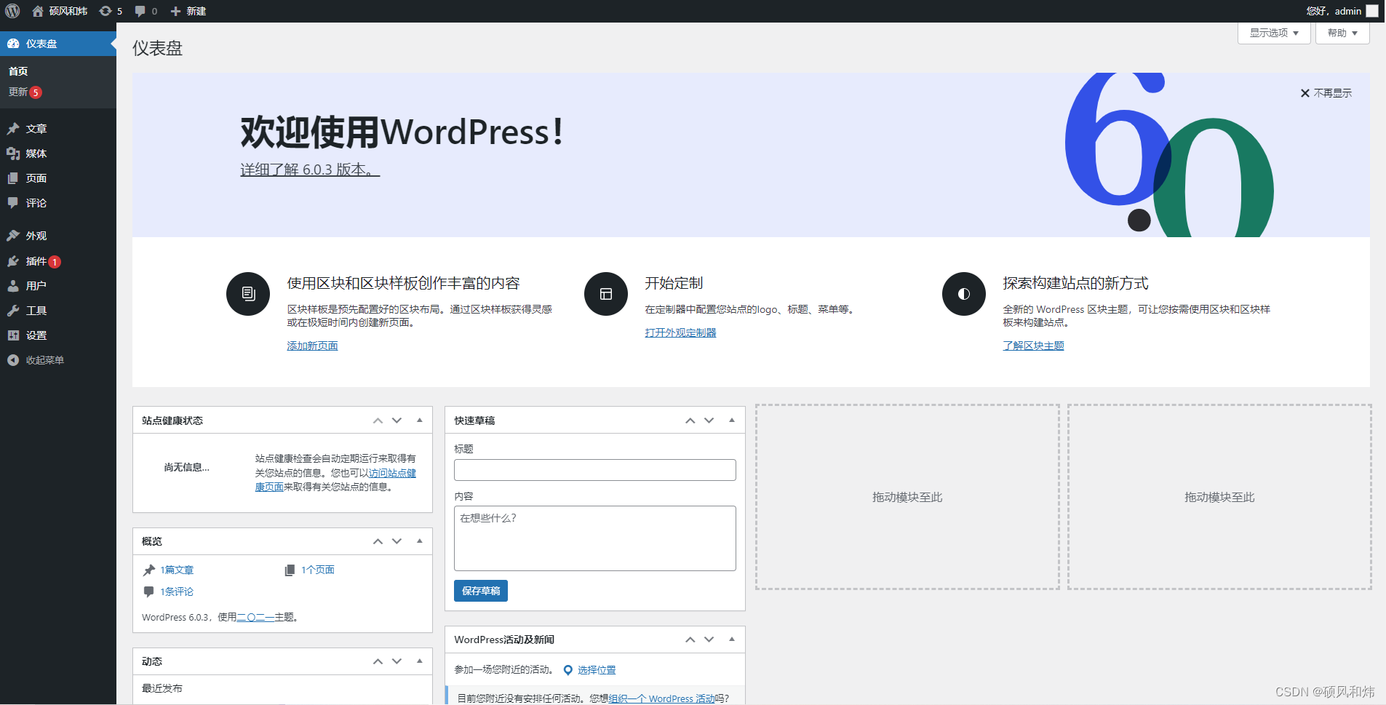Click the 保存草稿 button
Viewport: 1386px width, 705px height.
click(x=481, y=591)
